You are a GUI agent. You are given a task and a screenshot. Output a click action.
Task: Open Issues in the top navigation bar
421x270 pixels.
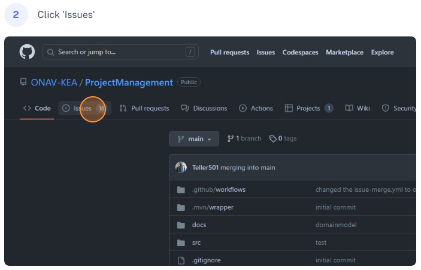click(x=265, y=52)
